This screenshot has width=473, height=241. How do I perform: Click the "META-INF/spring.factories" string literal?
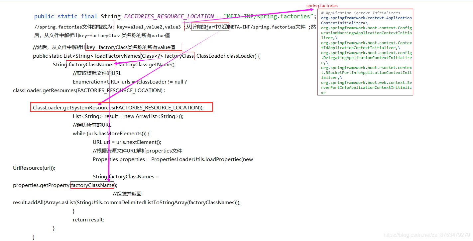pos(268,16)
